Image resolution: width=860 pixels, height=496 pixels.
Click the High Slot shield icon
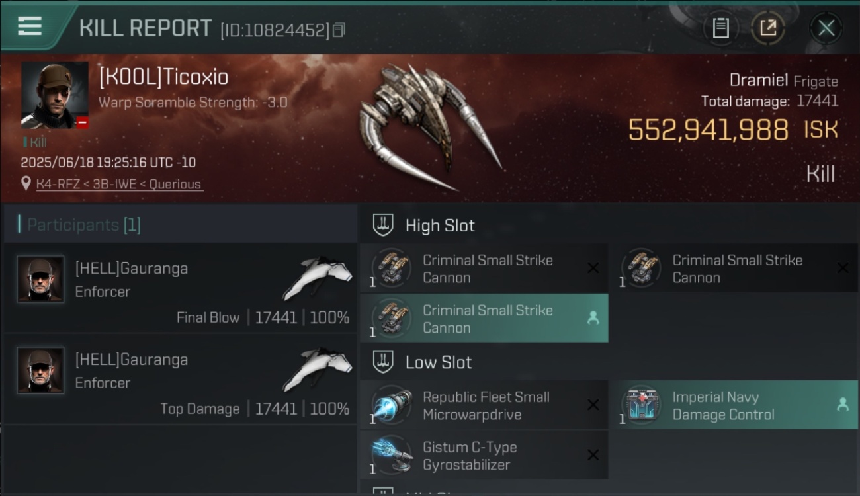[383, 225]
